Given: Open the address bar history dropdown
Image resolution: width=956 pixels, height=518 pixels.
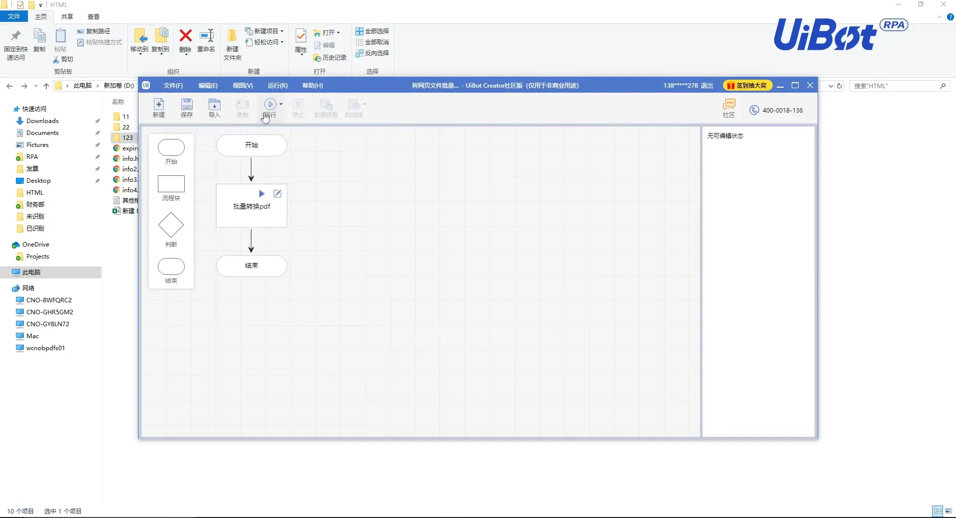Looking at the screenshot, I should [831, 86].
